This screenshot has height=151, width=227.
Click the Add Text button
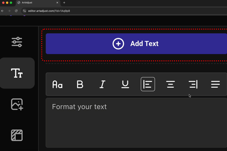click(x=136, y=44)
